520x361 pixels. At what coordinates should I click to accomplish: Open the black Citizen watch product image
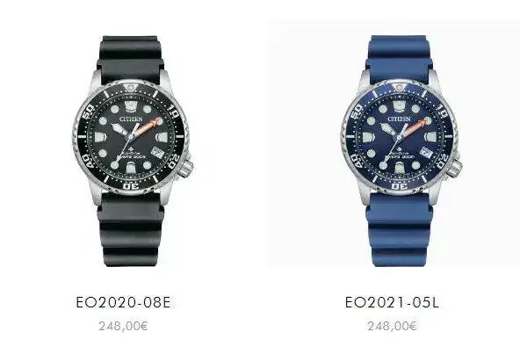132,151
